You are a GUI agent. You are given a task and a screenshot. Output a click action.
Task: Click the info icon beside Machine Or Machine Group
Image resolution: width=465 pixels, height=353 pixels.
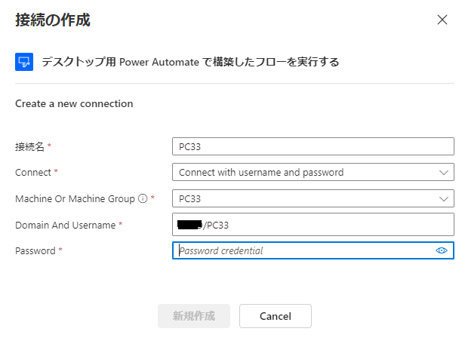click(142, 199)
